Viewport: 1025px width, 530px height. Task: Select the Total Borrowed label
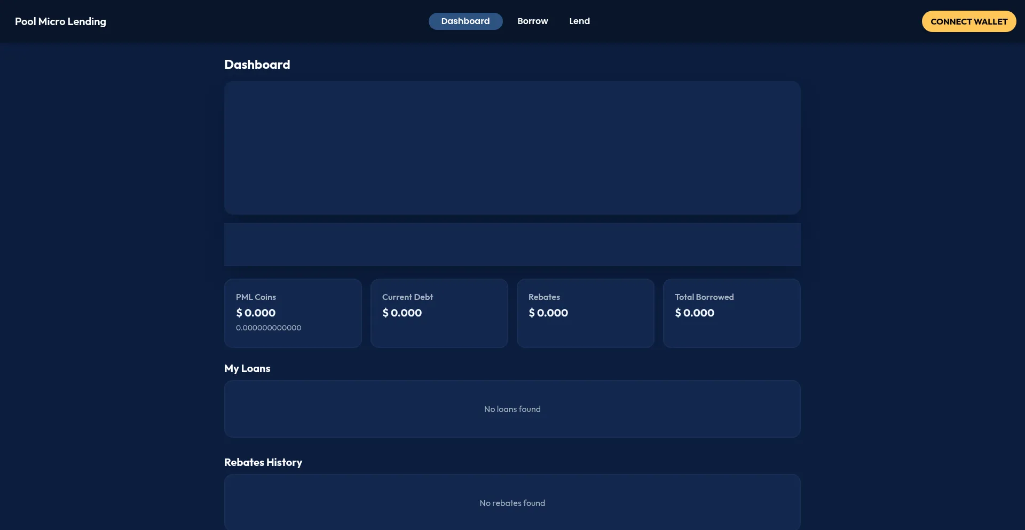(704, 297)
